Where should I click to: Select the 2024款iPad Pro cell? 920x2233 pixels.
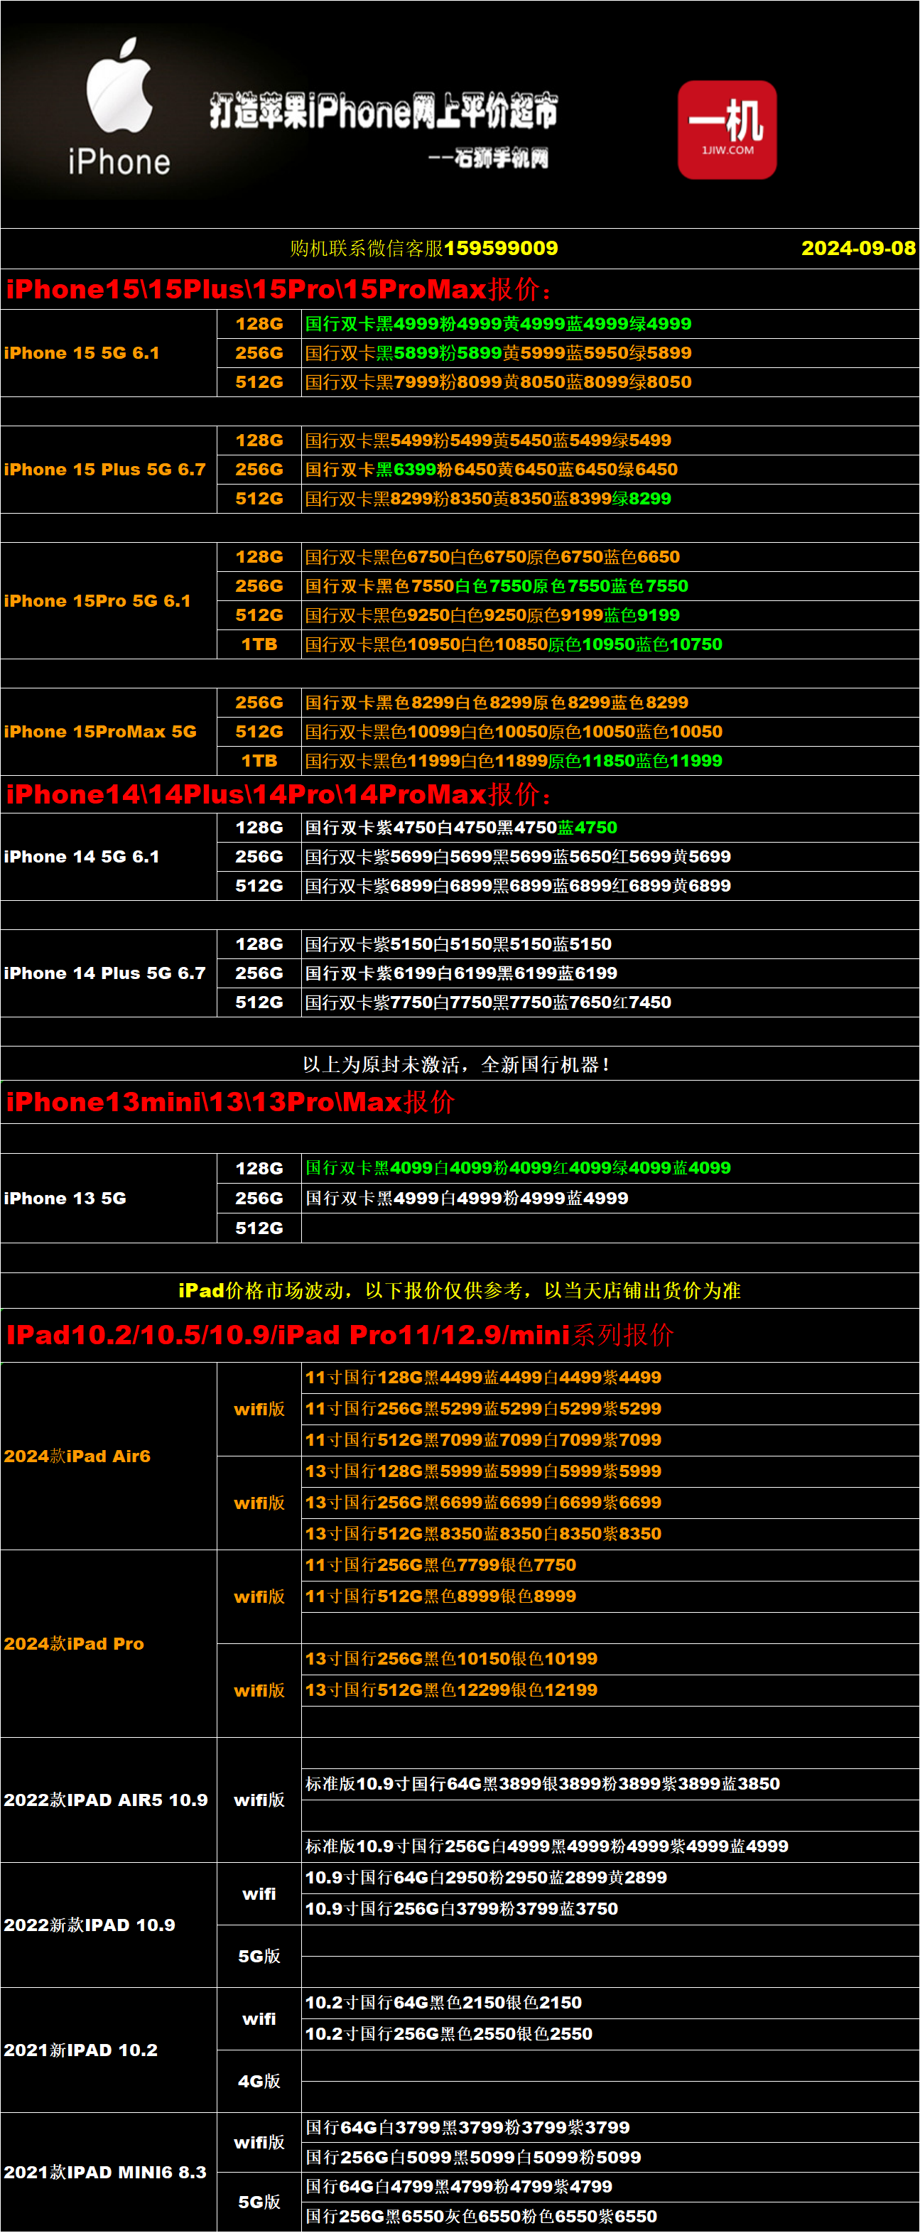click(109, 1643)
